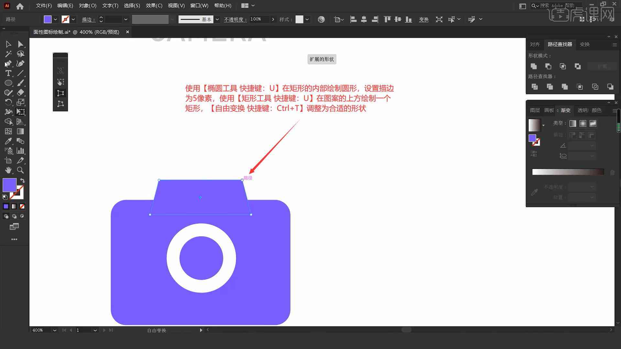Switch to Color fill mode button

(x=6, y=206)
